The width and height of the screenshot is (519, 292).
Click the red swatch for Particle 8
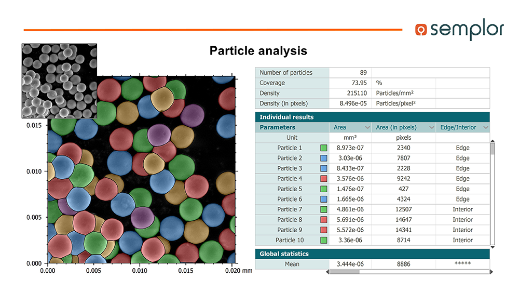(x=324, y=220)
